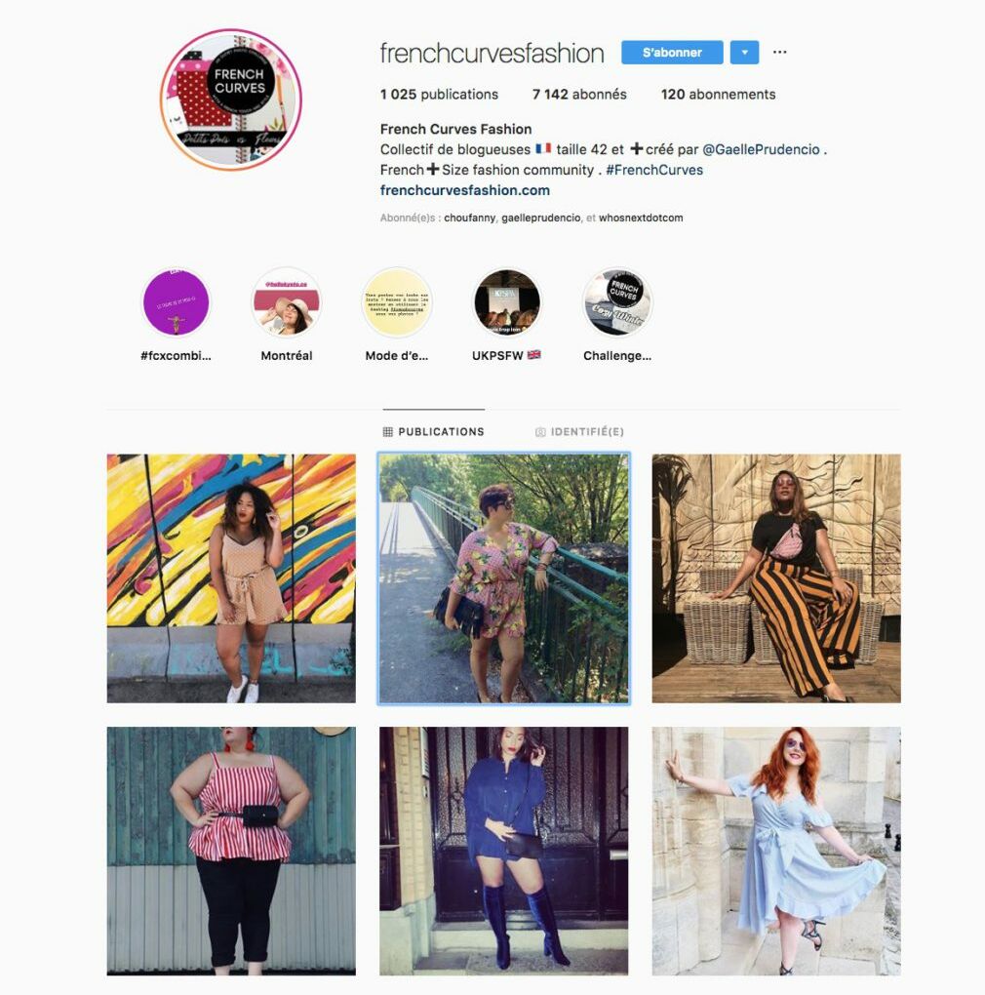Open the striped orange trousers post
The image size is (985, 995).
point(776,578)
